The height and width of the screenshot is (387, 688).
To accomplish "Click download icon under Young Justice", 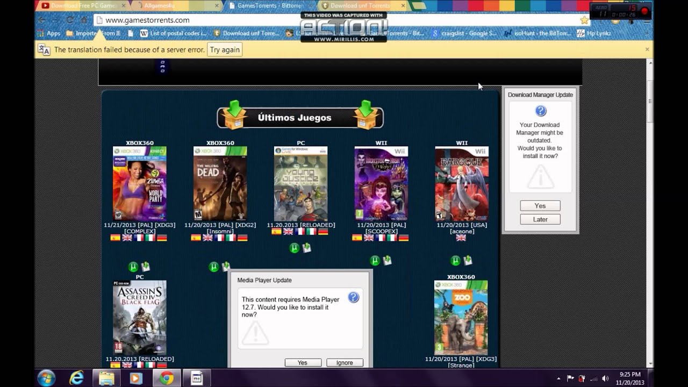I will pyautogui.click(x=306, y=248).
